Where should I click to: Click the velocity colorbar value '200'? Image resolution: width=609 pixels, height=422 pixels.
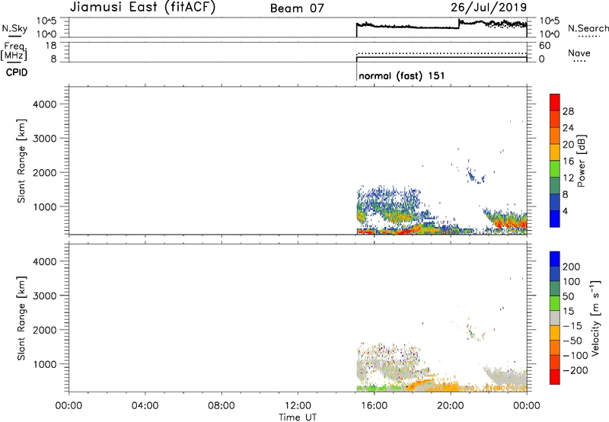(x=572, y=267)
